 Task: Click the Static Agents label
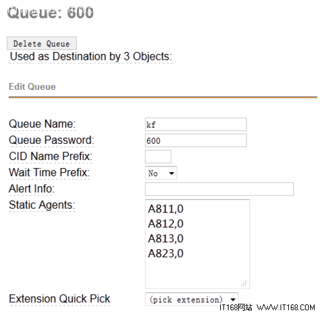coord(42,205)
